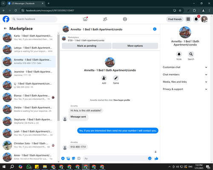Click Find friends button
Screen dimensions: 213x170
coord(175,19)
